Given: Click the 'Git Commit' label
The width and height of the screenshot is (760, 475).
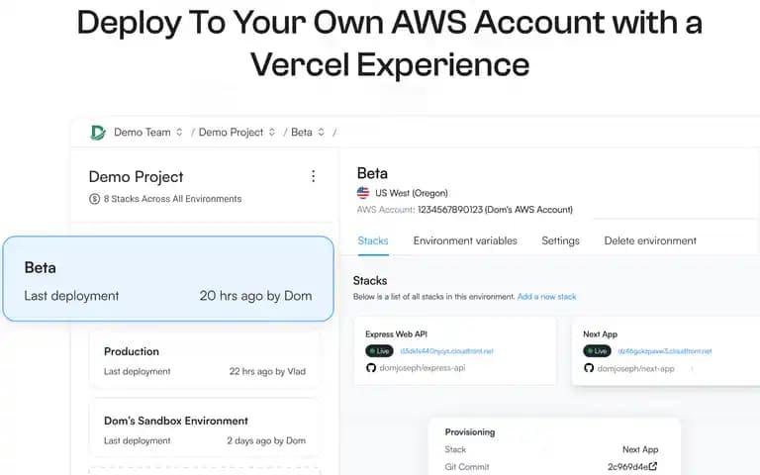Looking at the screenshot, I should pos(467,467).
